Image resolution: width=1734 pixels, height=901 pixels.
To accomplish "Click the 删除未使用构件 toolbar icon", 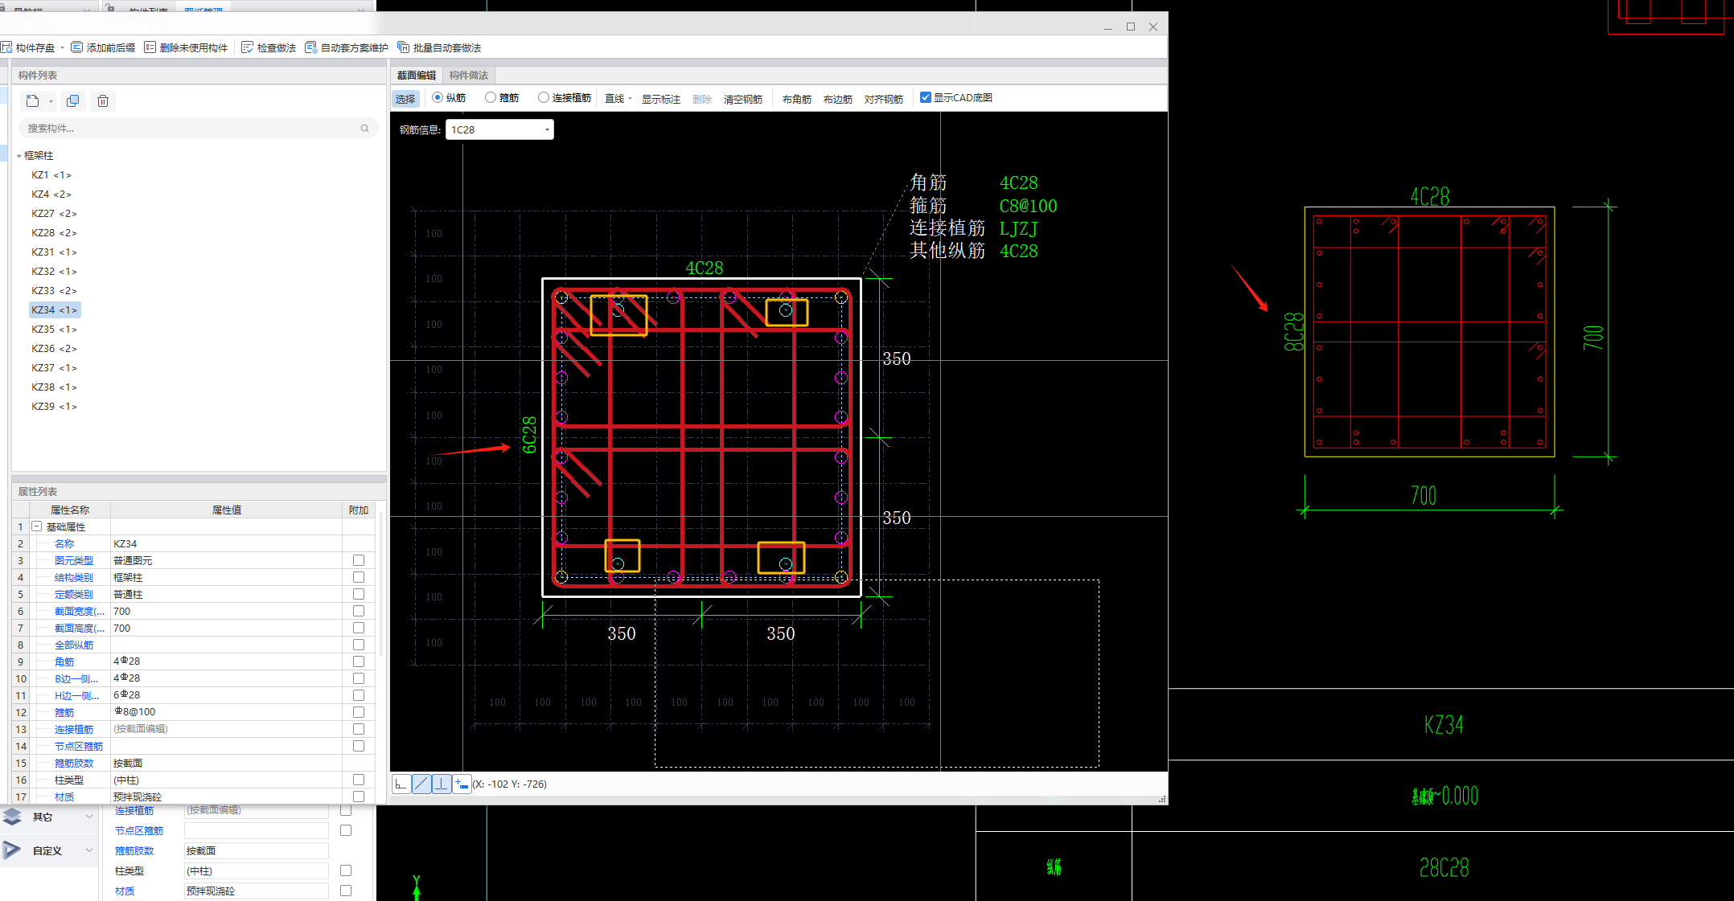I will click(x=150, y=47).
